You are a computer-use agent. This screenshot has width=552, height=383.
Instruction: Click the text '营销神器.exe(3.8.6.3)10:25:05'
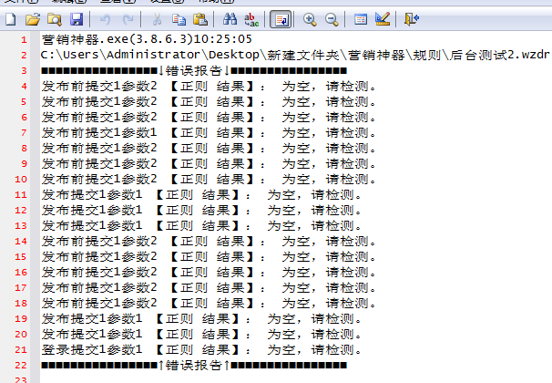(147, 39)
